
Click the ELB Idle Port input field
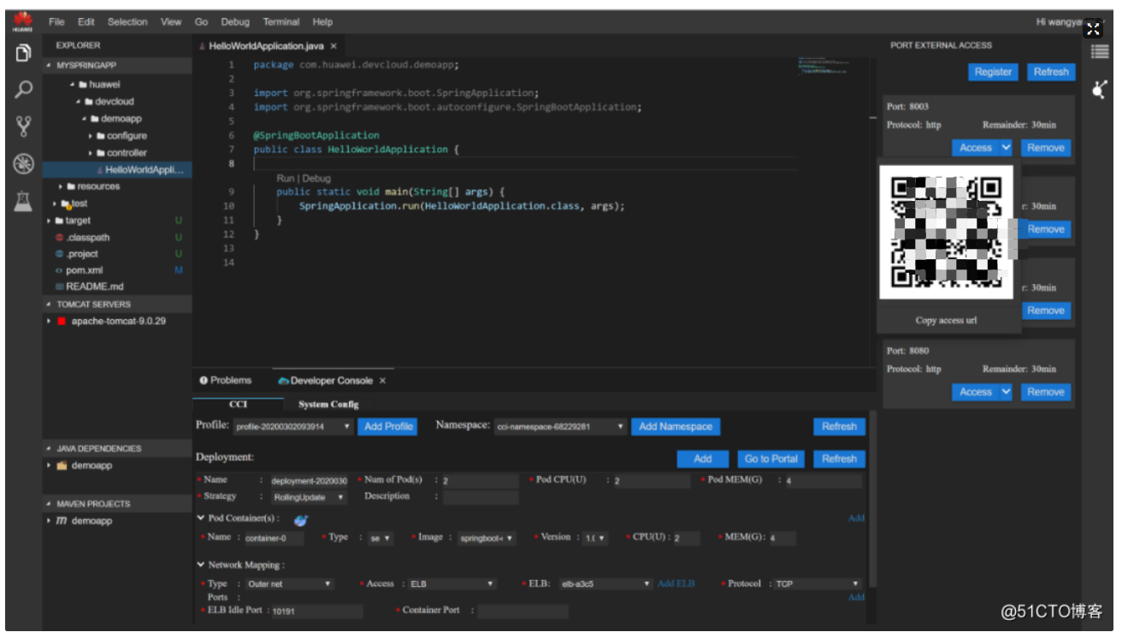[316, 611]
